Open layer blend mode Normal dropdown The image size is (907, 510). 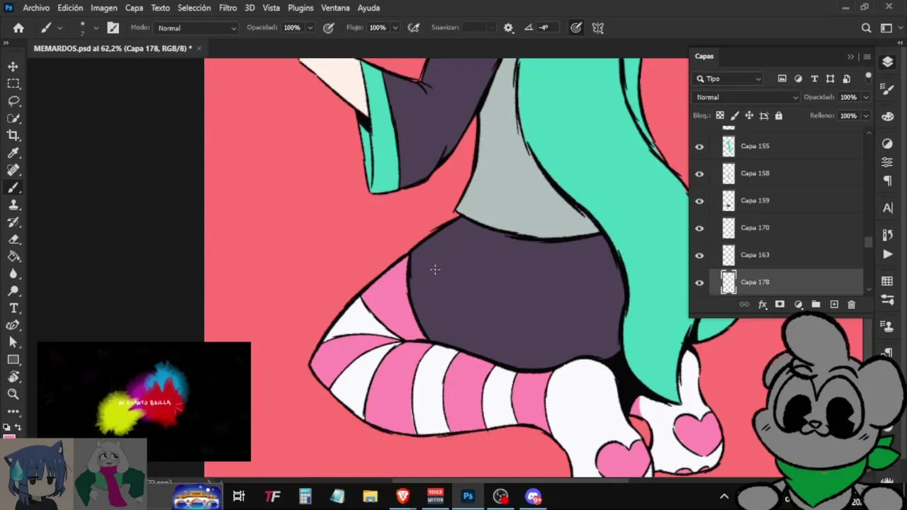point(746,97)
